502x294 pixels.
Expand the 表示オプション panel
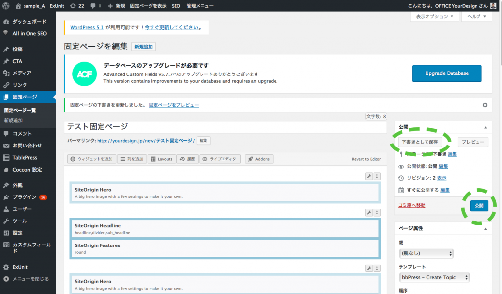tap(434, 16)
